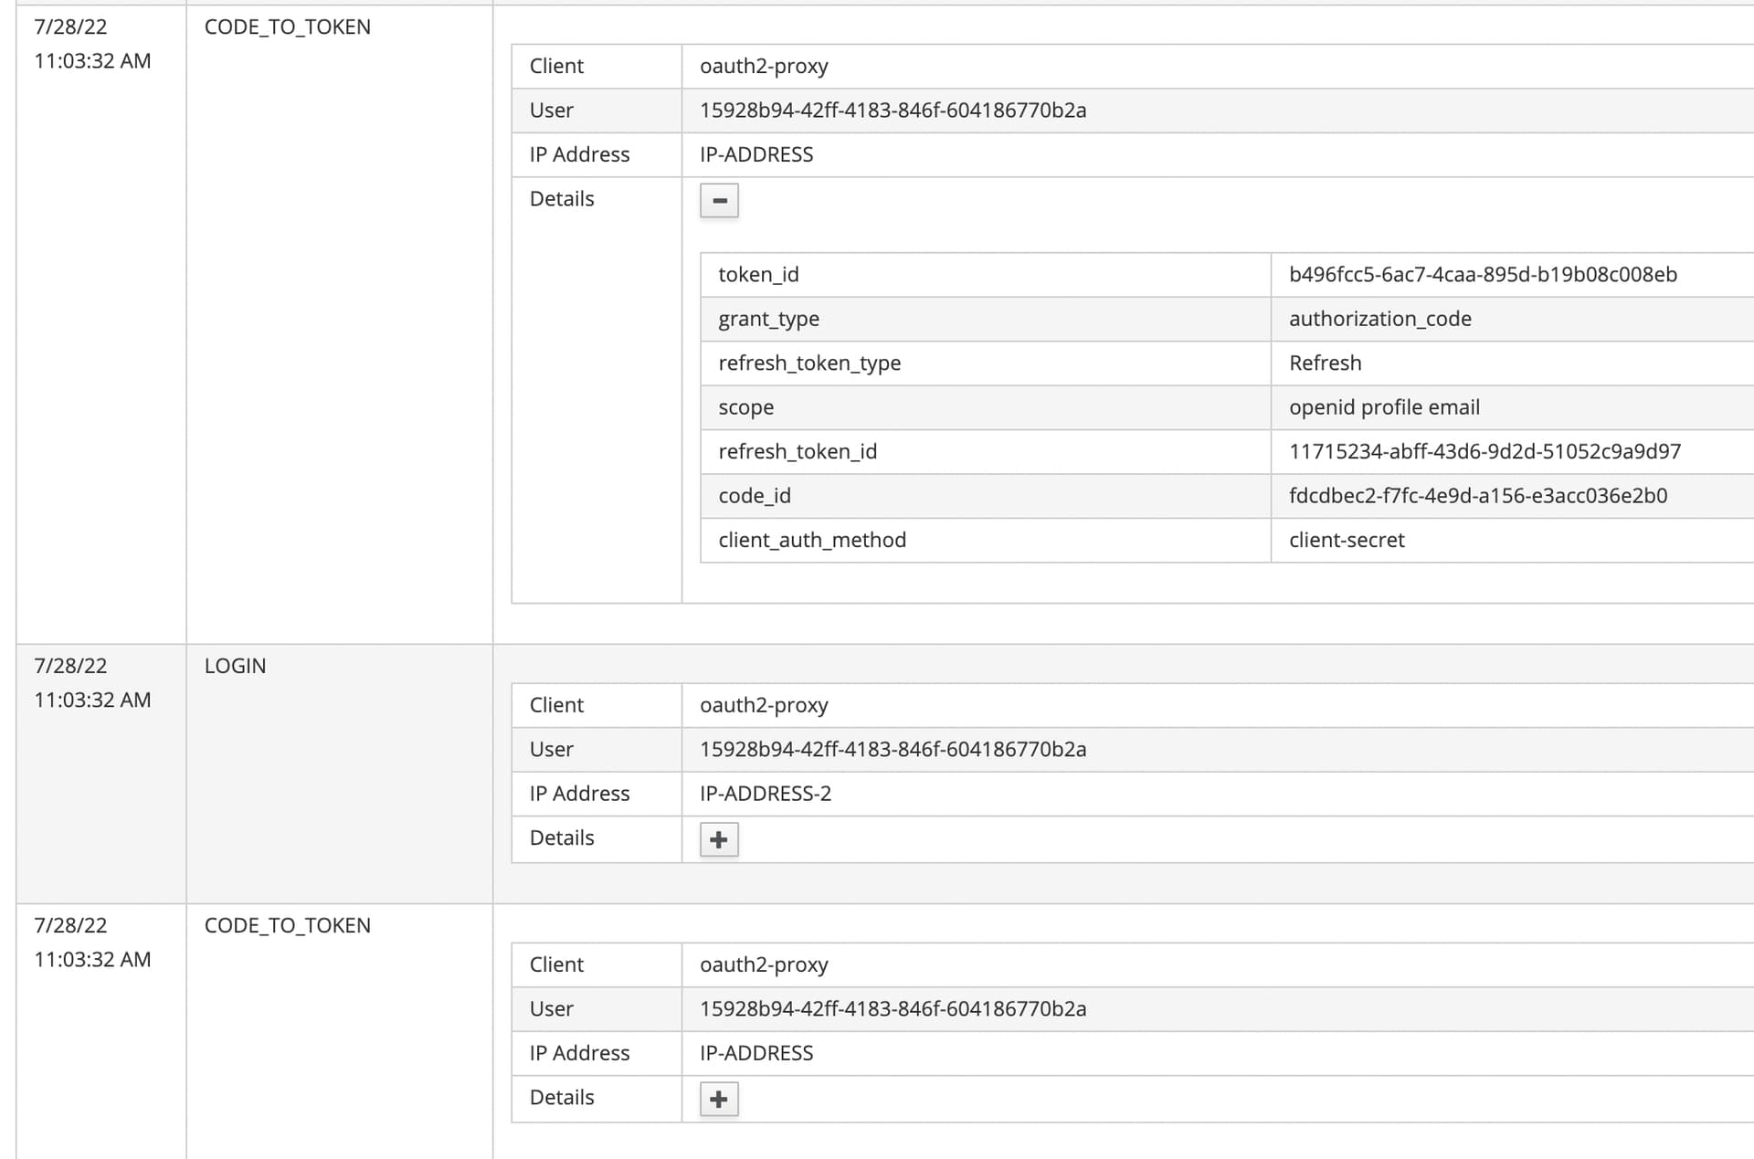Click the oauth2-proxy client link in LOGIN event
The image size is (1754, 1159).
coord(764,704)
